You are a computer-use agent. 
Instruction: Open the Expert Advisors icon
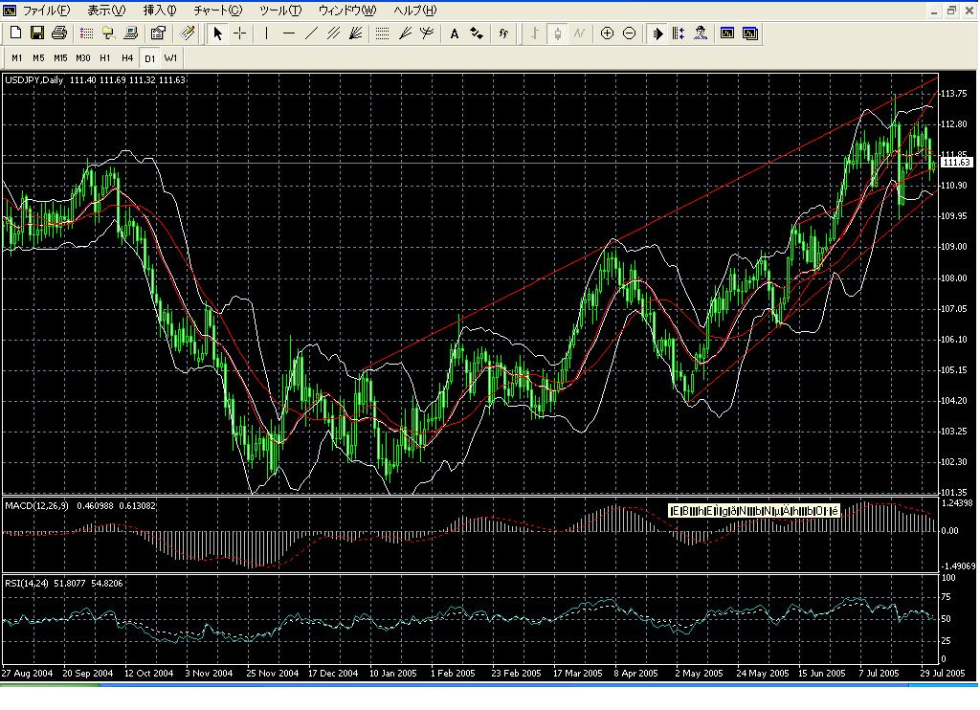(702, 33)
